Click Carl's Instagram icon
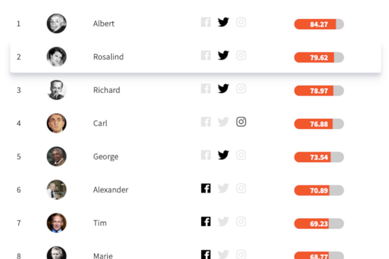This screenshot has height=259, width=389. (241, 122)
